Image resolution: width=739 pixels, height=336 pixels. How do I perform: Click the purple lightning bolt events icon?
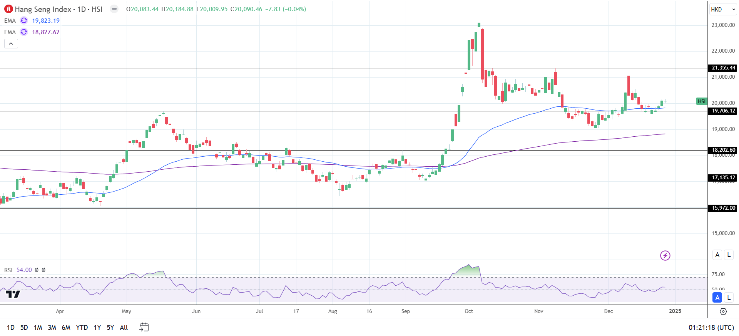[665, 255]
